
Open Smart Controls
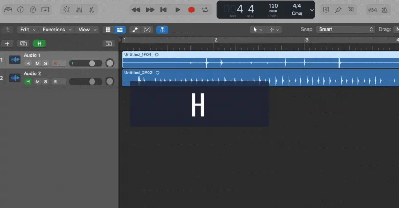66,10
